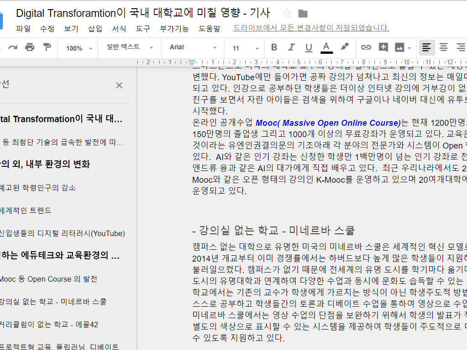Go to outline item '등 최첨단 기술의 급속한 발전에 따...'
467x350 pixels.
(62, 142)
